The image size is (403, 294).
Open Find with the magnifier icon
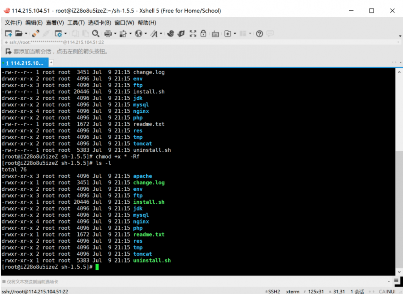pos(96,33)
